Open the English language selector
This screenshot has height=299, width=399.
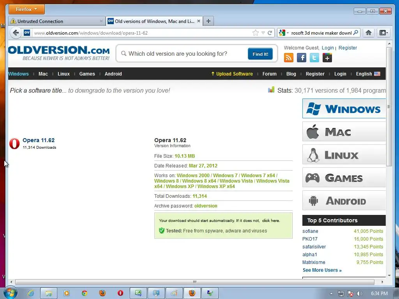[368, 74]
